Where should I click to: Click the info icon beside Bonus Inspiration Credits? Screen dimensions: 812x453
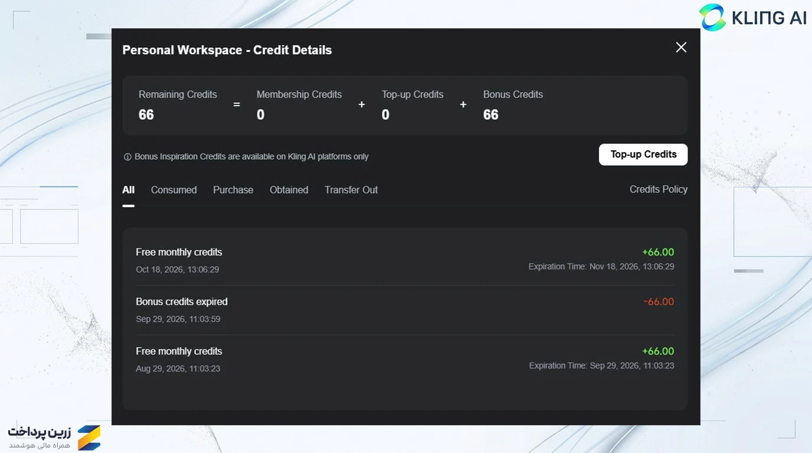[x=127, y=157]
